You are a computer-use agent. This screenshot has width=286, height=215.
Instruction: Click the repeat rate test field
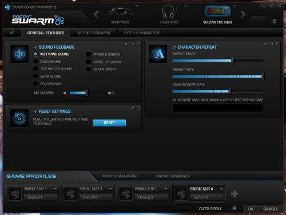point(217,107)
